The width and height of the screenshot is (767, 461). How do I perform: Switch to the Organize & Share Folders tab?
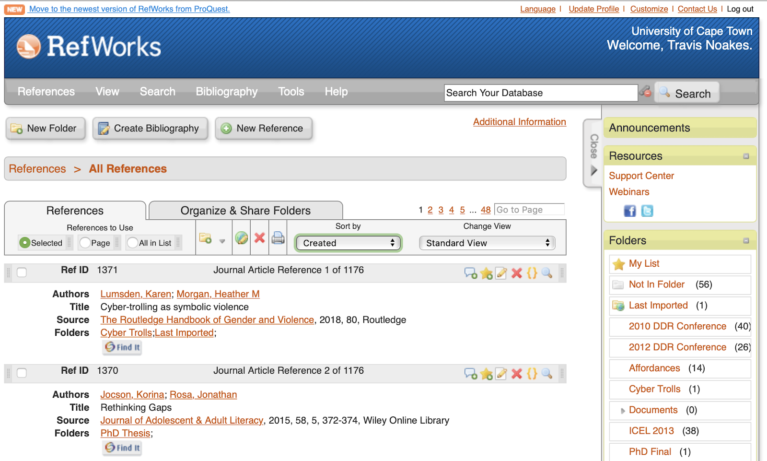click(x=245, y=210)
